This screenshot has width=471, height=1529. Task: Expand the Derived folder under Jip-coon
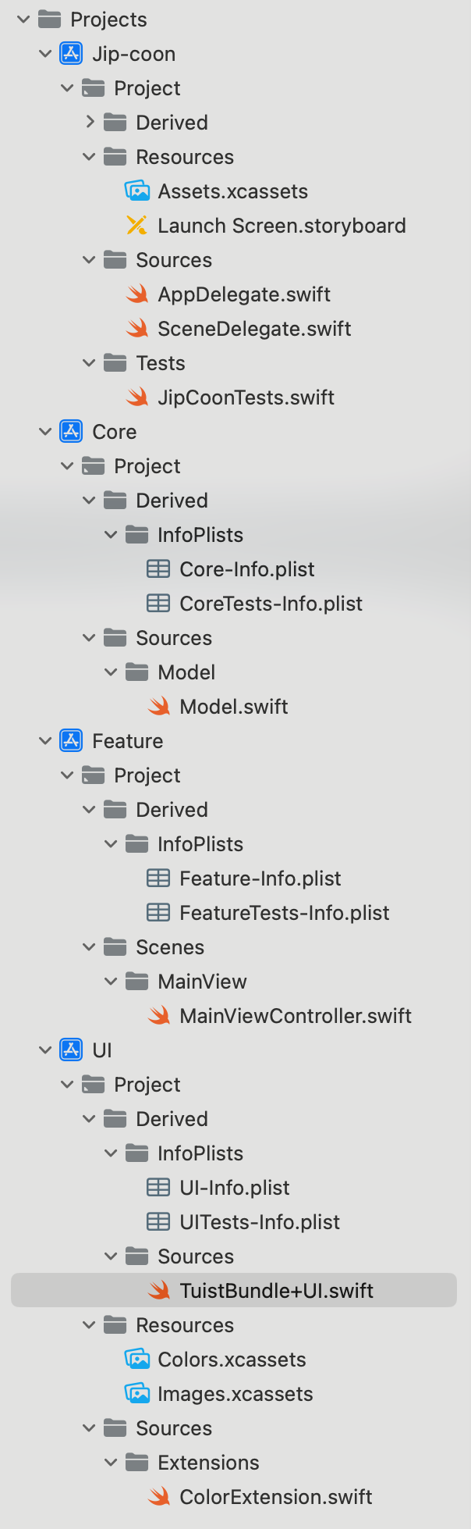click(x=90, y=123)
